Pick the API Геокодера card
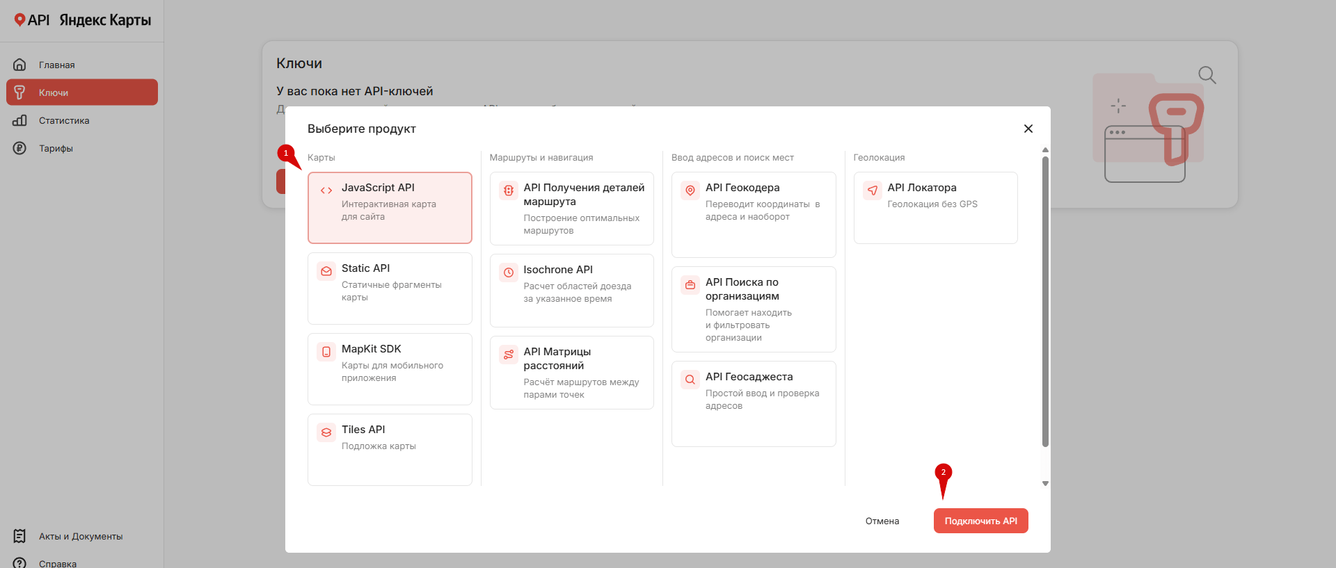This screenshot has width=1336, height=568. pyautogui.click(x=754, y=215)
